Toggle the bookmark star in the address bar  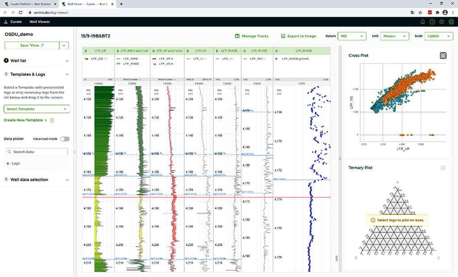click(x=420, y=13)
